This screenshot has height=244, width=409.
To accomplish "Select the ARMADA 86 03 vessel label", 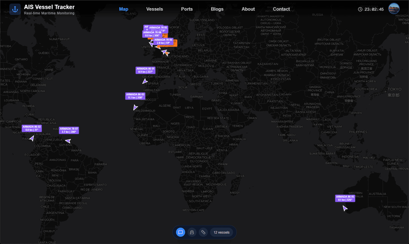I will point(135,96).
